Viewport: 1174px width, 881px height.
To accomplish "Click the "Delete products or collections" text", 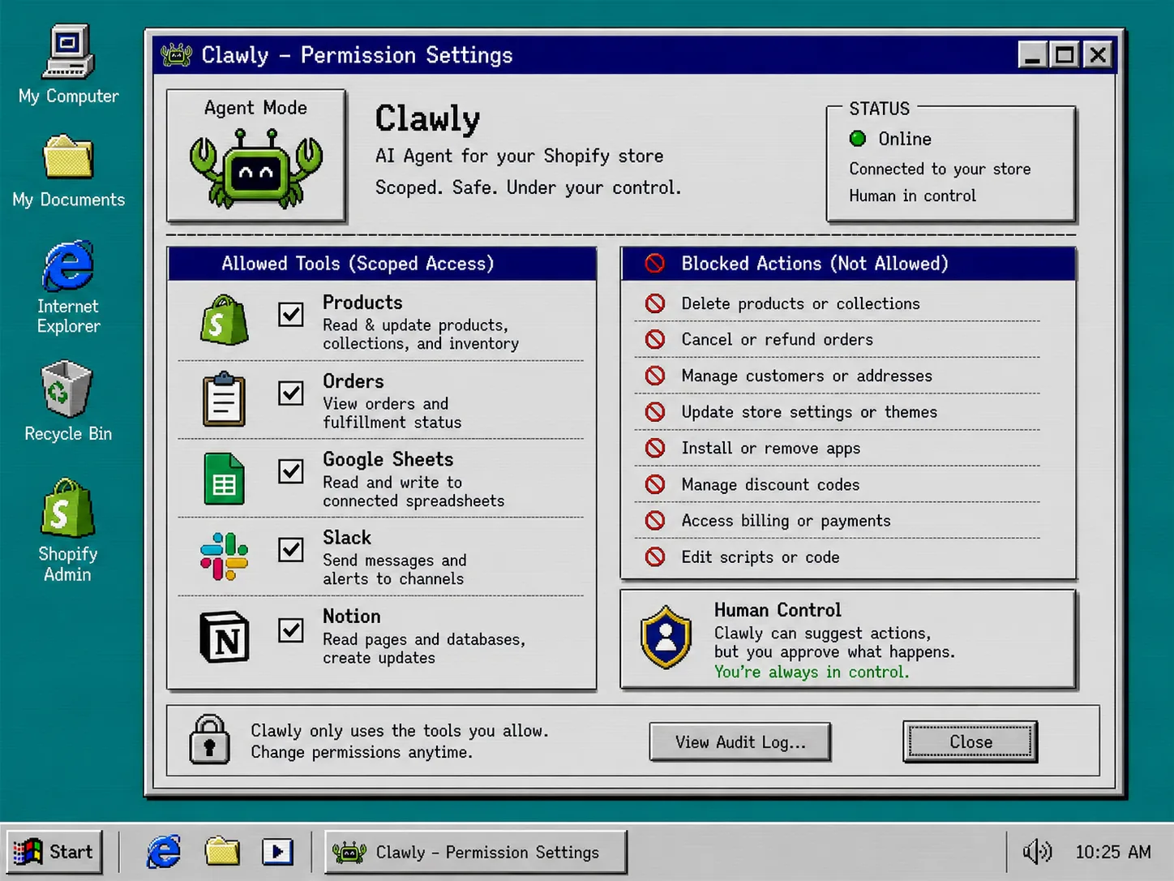I will 800,303.
